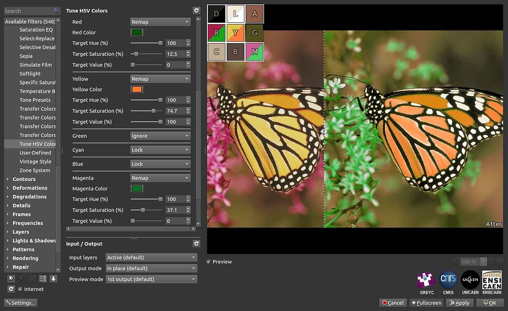The width and height of the screenshot is (508, 311).
Task: Toggle detailed filter list view icon
Action: pyautogui.click(x=43, y=278)
